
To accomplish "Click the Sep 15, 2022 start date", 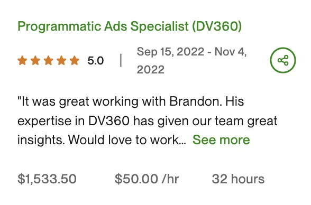I will point(170,52).
